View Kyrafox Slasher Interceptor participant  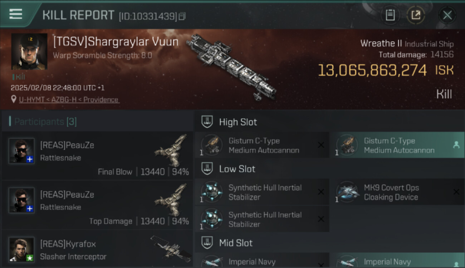[97, 249]
